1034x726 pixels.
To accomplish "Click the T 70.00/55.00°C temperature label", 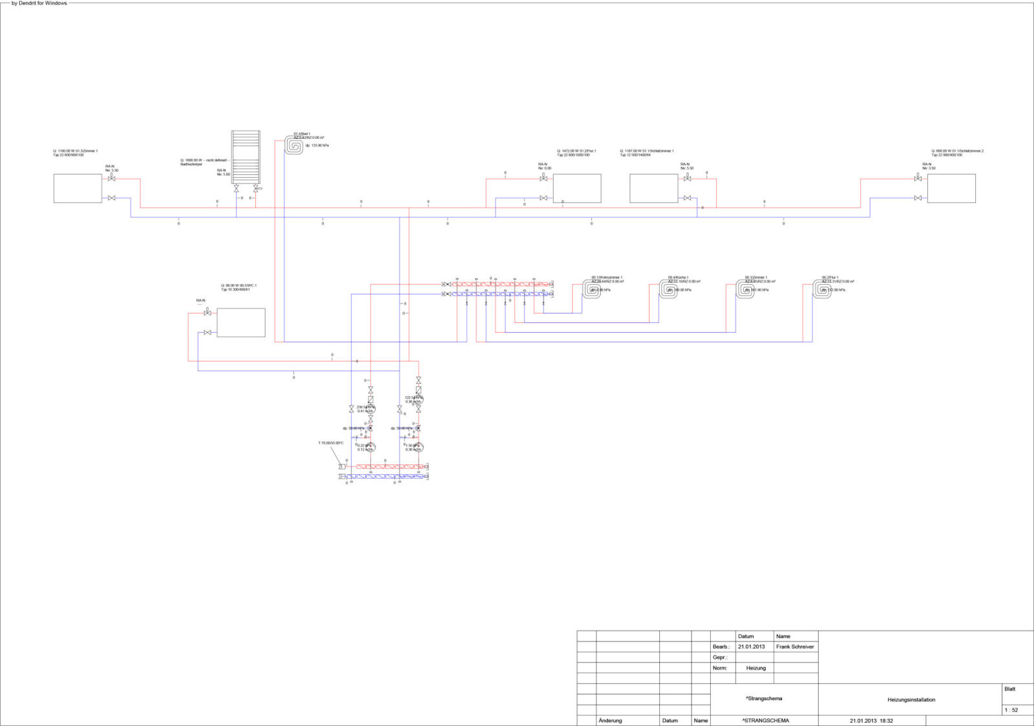I will (331, 443).
